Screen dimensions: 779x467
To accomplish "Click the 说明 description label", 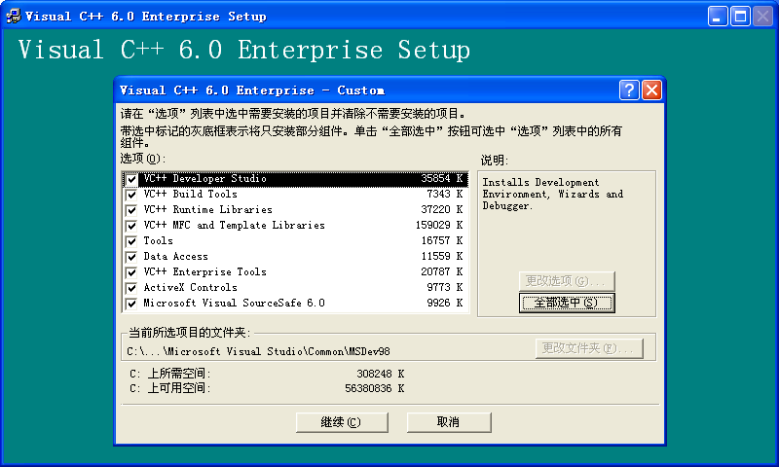I will point(495,161).
